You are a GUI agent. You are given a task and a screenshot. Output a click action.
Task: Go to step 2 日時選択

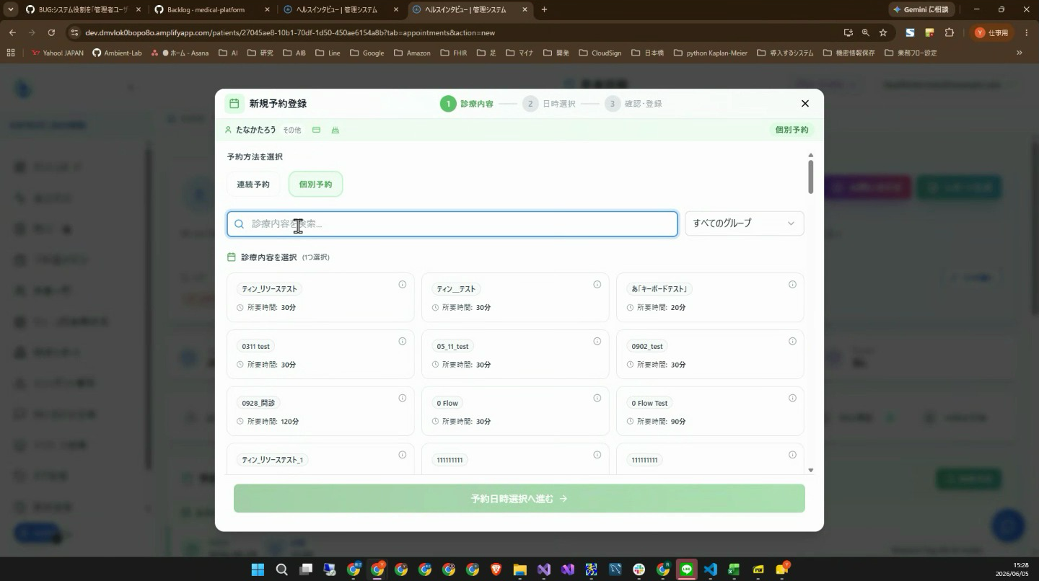click(550, 104)
